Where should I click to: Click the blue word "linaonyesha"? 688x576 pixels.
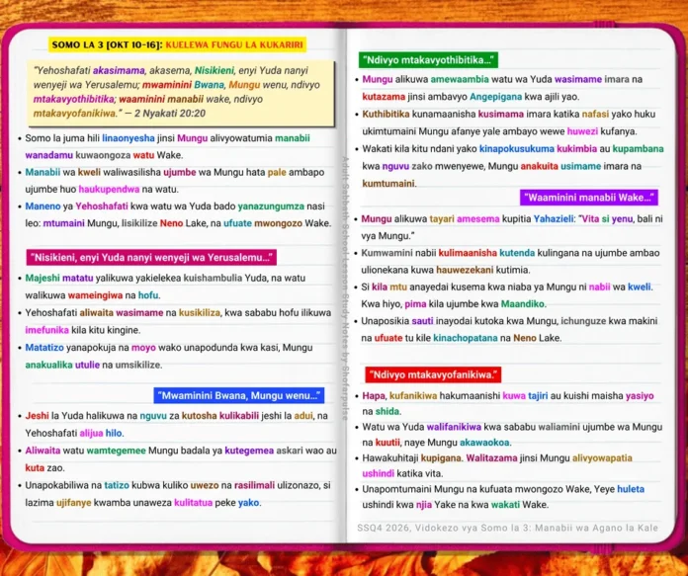[x=129, y=138]
